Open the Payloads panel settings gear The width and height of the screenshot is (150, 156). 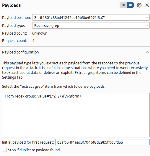[x=139, y=5]
